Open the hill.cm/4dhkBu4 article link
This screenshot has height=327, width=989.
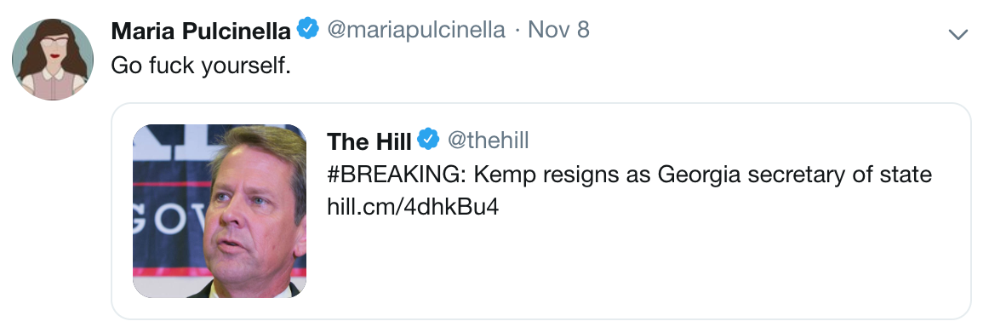coord(413,206)
